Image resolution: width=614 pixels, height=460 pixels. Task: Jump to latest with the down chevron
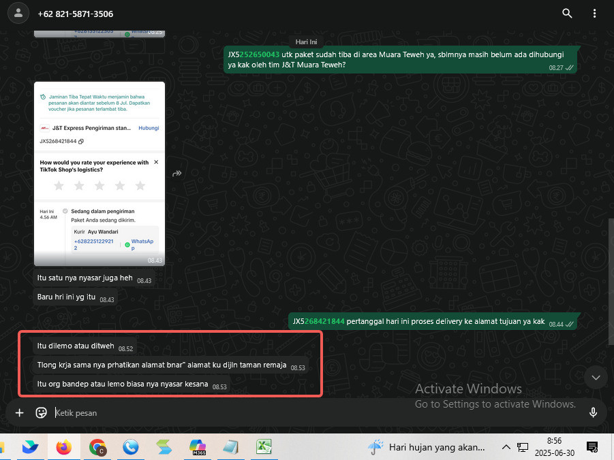click(x=596, y=378)
